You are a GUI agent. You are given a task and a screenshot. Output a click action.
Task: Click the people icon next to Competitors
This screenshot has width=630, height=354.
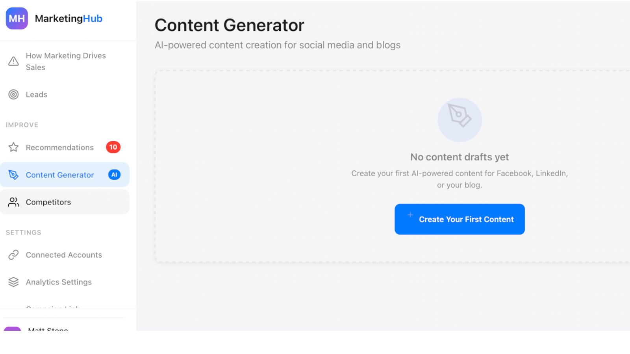13,202
